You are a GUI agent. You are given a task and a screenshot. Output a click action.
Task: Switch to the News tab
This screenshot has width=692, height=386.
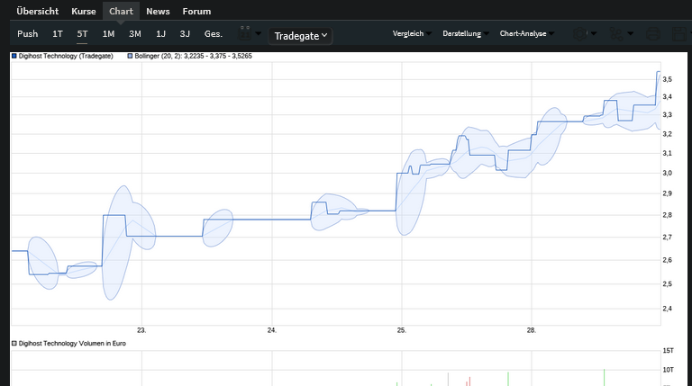click(158, 12)
